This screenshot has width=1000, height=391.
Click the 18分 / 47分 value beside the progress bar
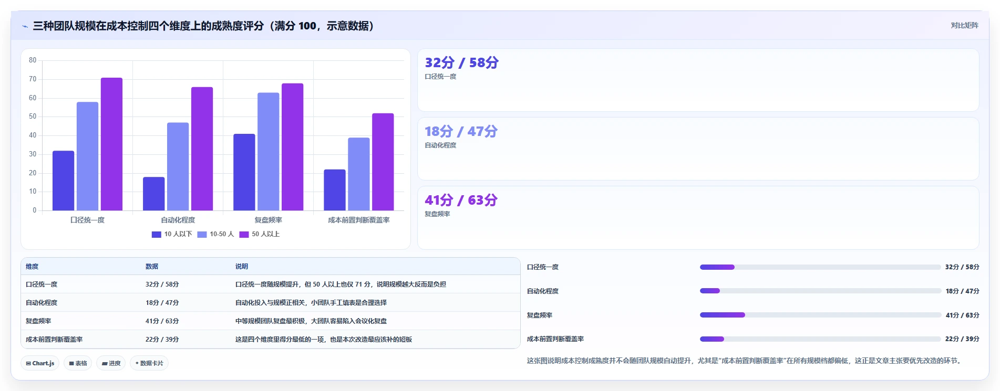pos(962,291)
